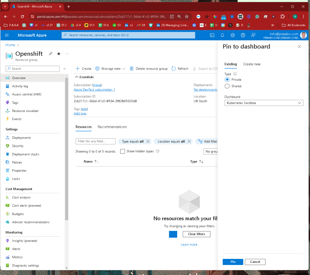Image resolution: width=310 pixels, height=275 pixels.
Task: Bookmark this page with star in address bar
Action: pyautogui.click(x=187, y=17)
